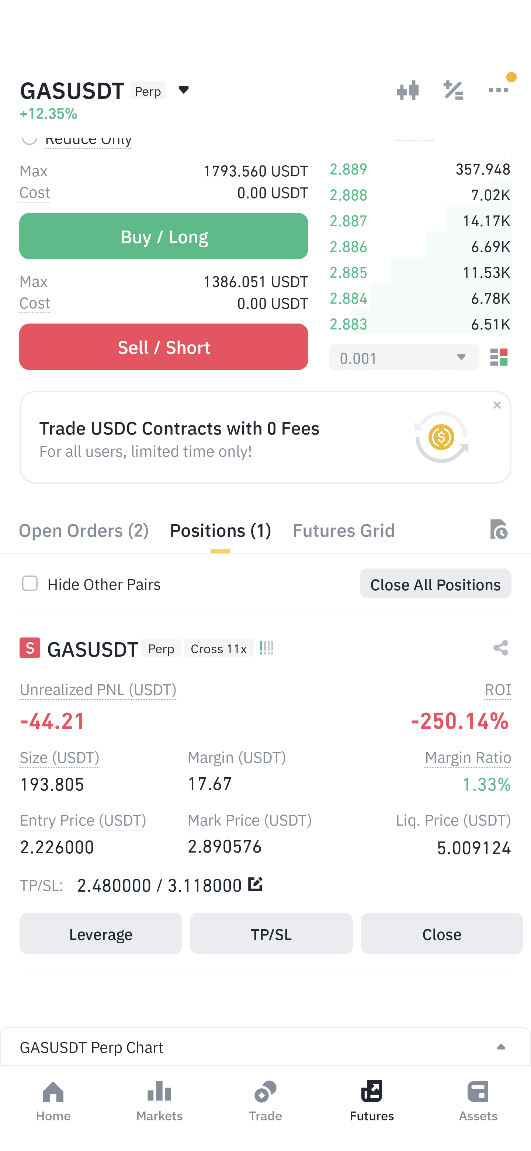The width and height of the screenshot is (531, 1151).
Task: Open the GASUSDT pair selector arrow
Action: (184, 90)
